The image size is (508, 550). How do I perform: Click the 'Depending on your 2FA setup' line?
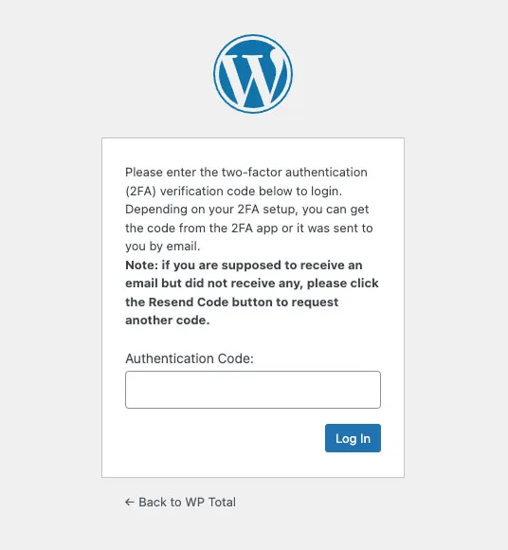tap(246, 210)
